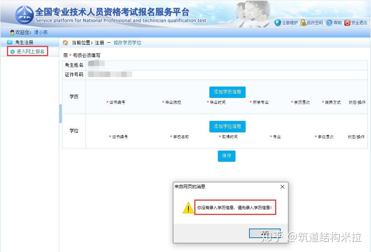Click the 添加学位信息 button
Image resolution: width=371 pixels, height=252 pixels.
coord(227,126)
